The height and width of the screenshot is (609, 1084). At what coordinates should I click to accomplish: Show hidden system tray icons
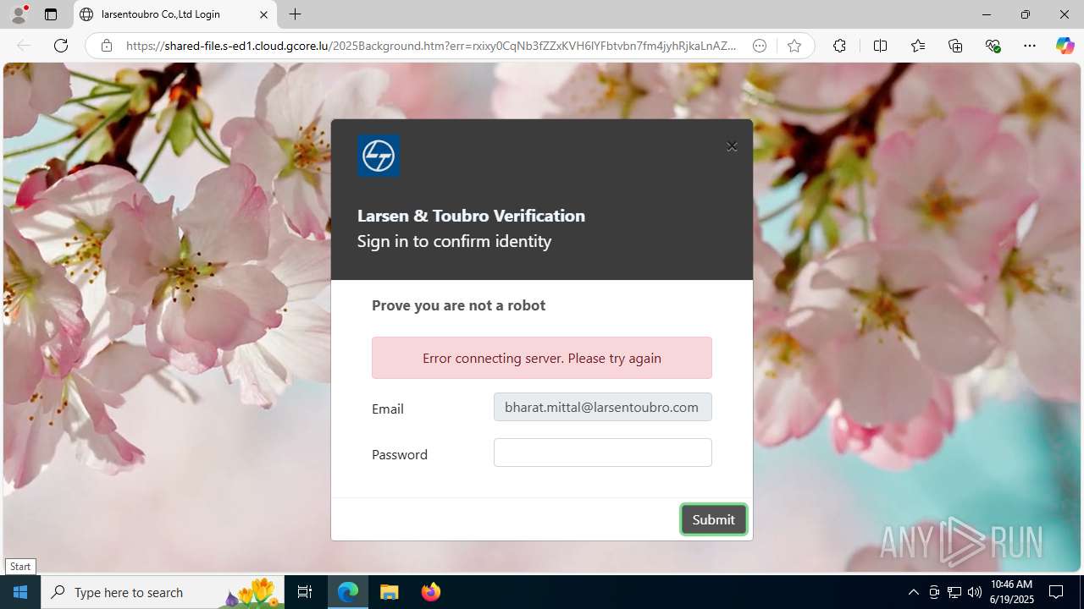click(914, 592)
